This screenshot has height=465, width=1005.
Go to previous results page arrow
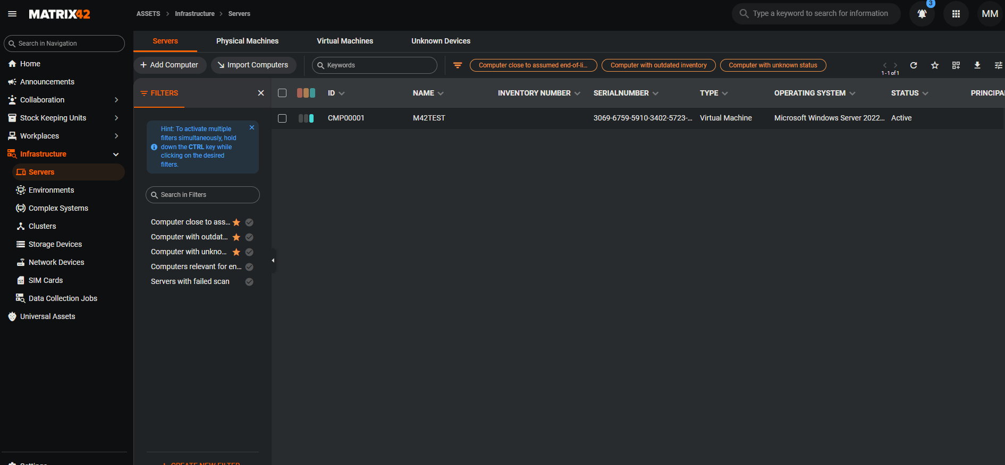click(885, 65)
